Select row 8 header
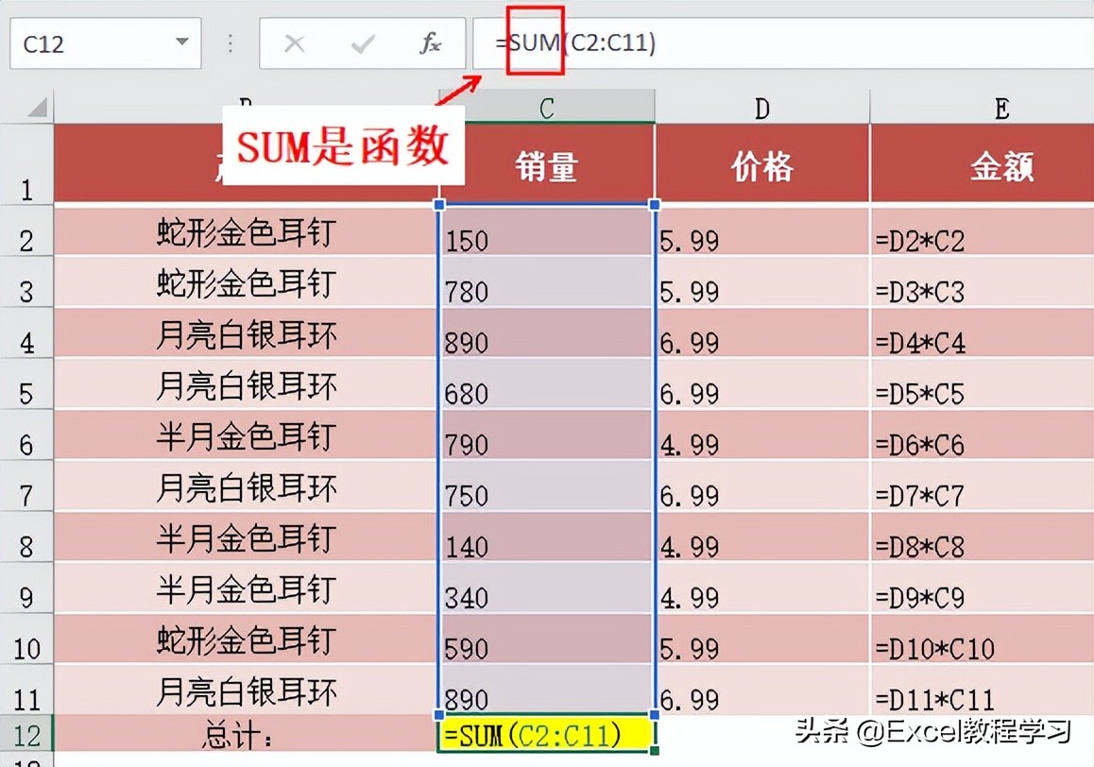Screen dimensions: 1094x767 click(x=26, y=537)
